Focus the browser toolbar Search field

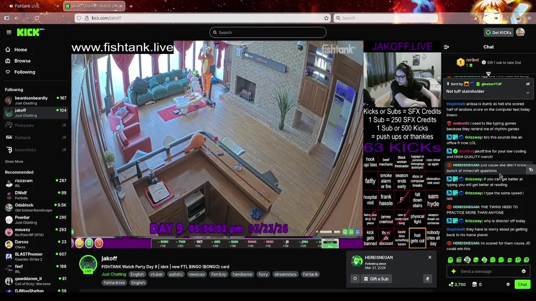[385, 18]
